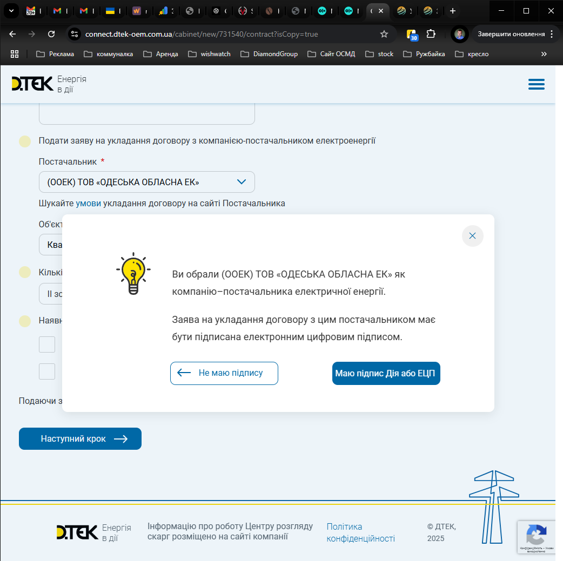Viewport: 563px width, 561px height.
Task: Switch to the Gmail tab with 70+ badge
Action: tap(35, 11)
